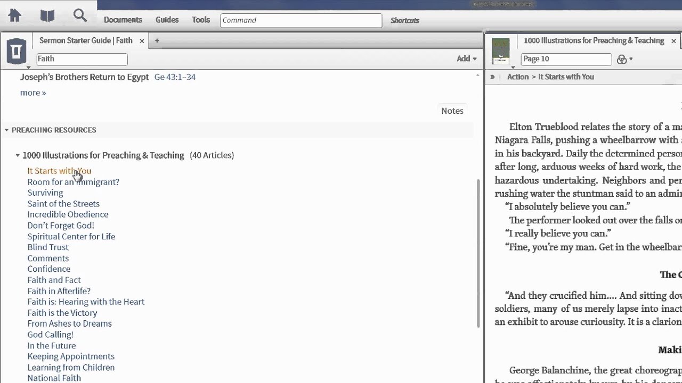The width and height of the screenshot is (682, 383).
Task: Collapse 1000 Illustrations for Preaching & Teaching
Action: [18, 155]
